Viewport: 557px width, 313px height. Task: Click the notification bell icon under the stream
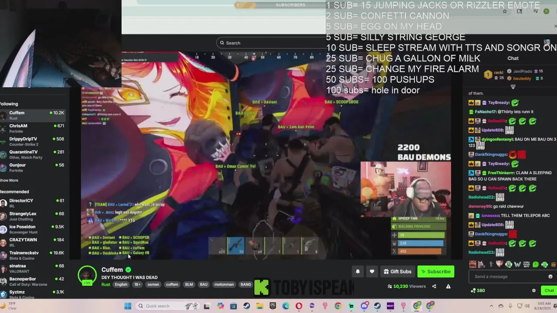point(358,271)
